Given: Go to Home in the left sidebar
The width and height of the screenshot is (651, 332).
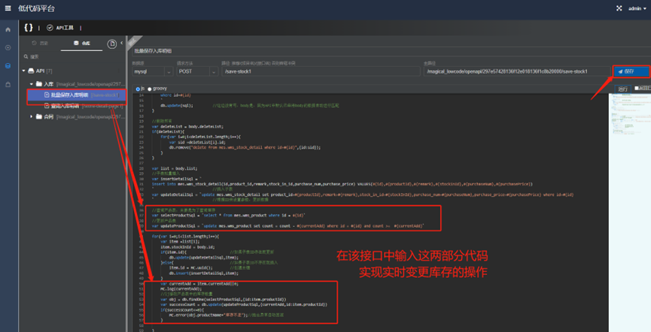Looking at the screenshot, I should click(8, 30).
